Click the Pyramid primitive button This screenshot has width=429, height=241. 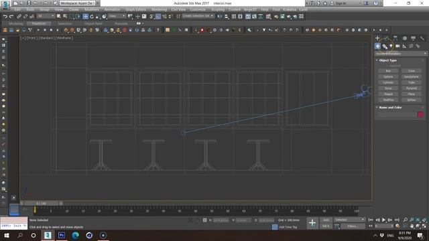pos(411,88)
